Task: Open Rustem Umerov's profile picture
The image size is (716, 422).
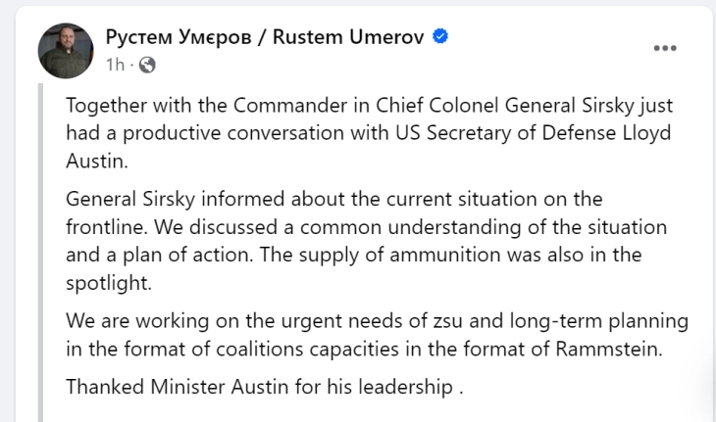Action: [66, 50]
